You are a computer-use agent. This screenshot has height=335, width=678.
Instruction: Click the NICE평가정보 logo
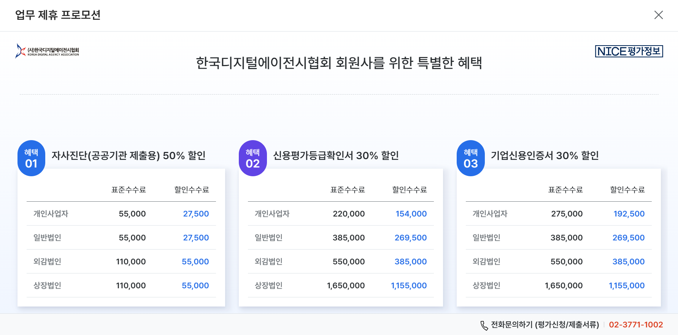coord(629,51)
